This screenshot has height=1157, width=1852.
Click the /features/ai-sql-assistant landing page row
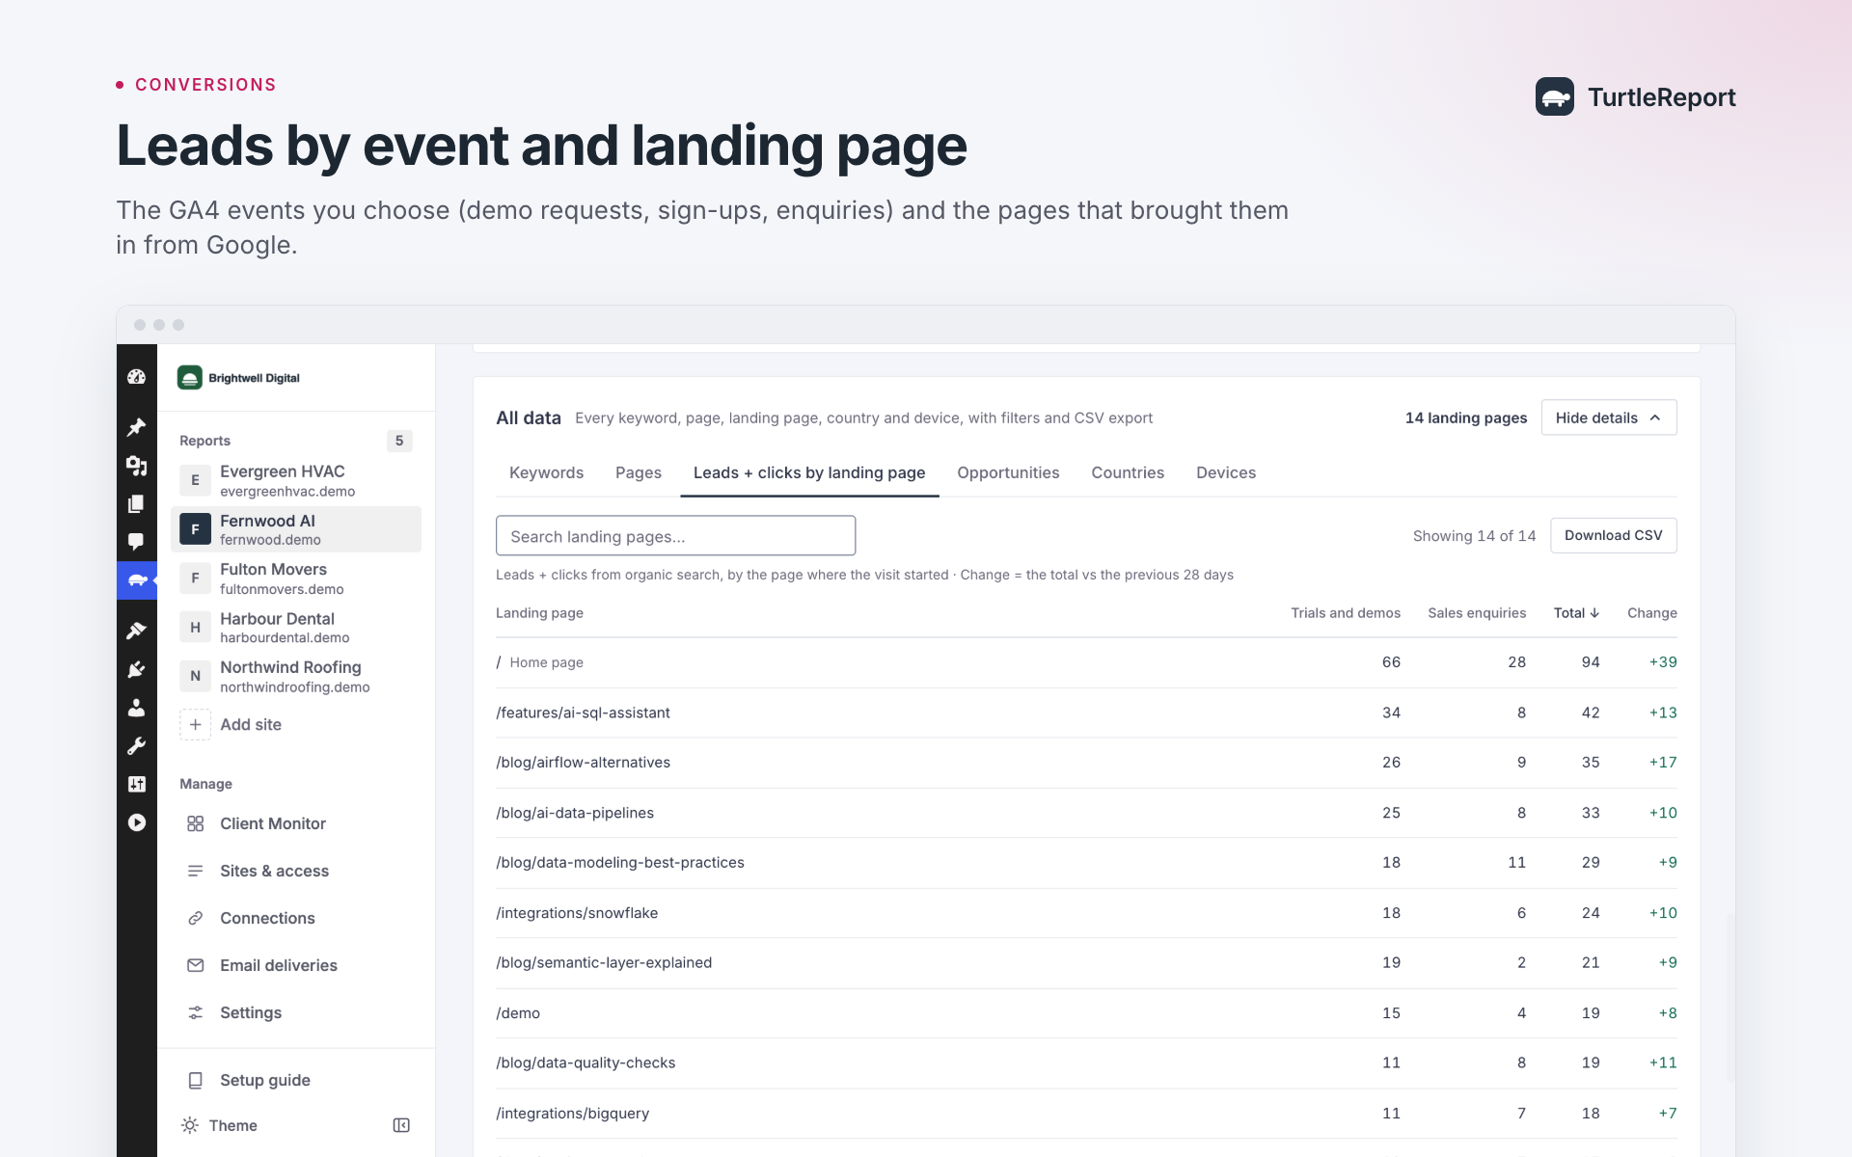point(1086,713)
